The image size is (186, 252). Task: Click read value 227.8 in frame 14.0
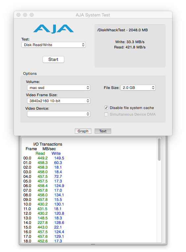[43, 223]
